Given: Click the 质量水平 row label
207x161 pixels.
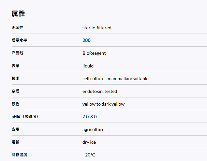Looking at the screenshot, I should [19, 40].
